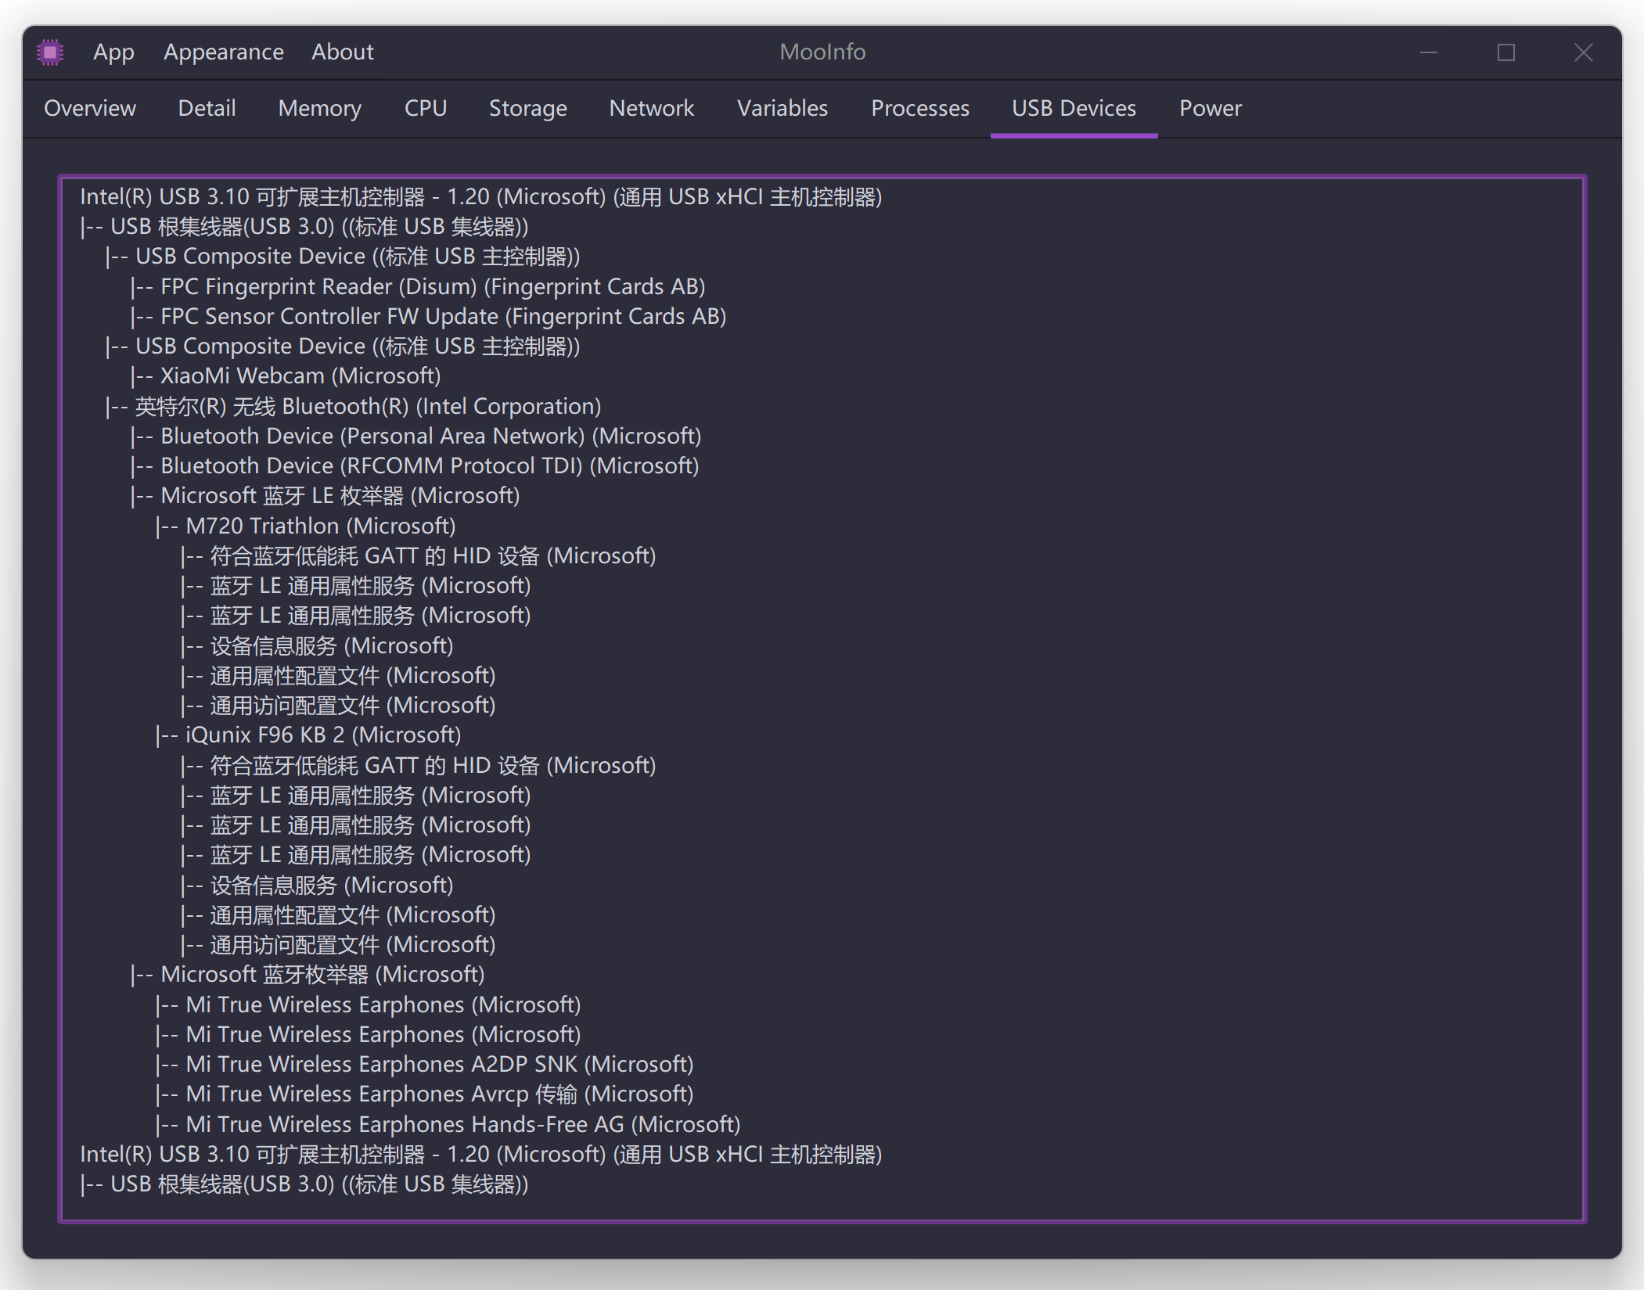
Task: Click the XiaoMi Webcam (Microsoft) line
Action: (285, 376)
